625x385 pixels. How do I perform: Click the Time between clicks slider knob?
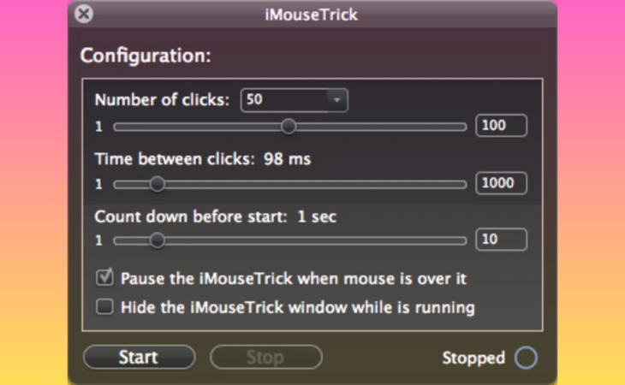[157, 184]
